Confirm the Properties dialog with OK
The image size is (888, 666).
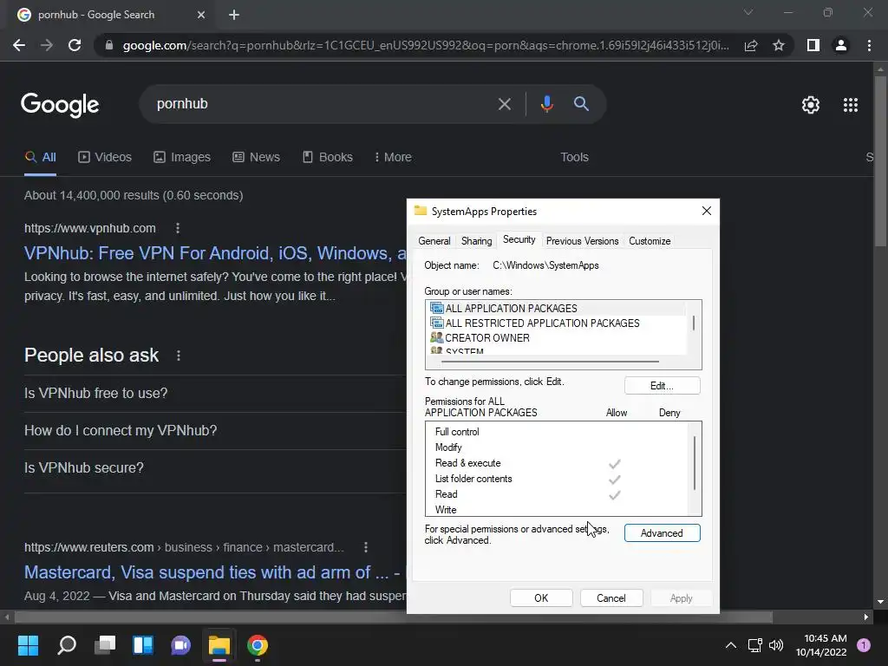point(541,598)
